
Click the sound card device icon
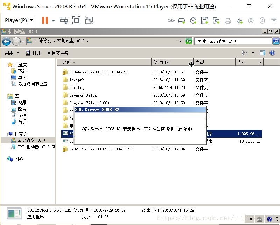[239, 21]
